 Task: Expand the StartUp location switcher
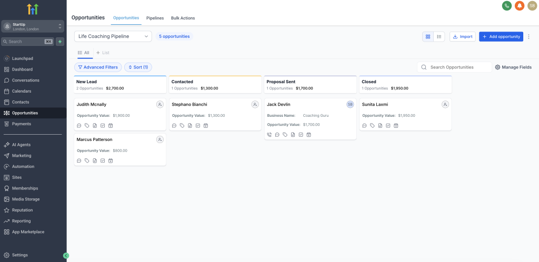point(33,26)
